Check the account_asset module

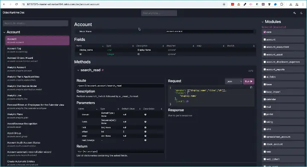click(265, 55)
